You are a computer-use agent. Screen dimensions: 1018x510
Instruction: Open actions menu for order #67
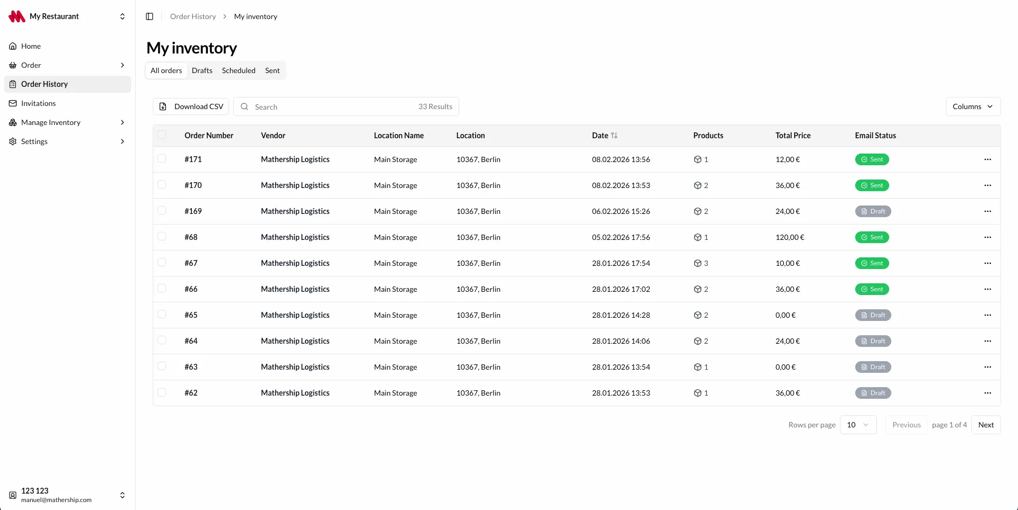click(987, 263)
